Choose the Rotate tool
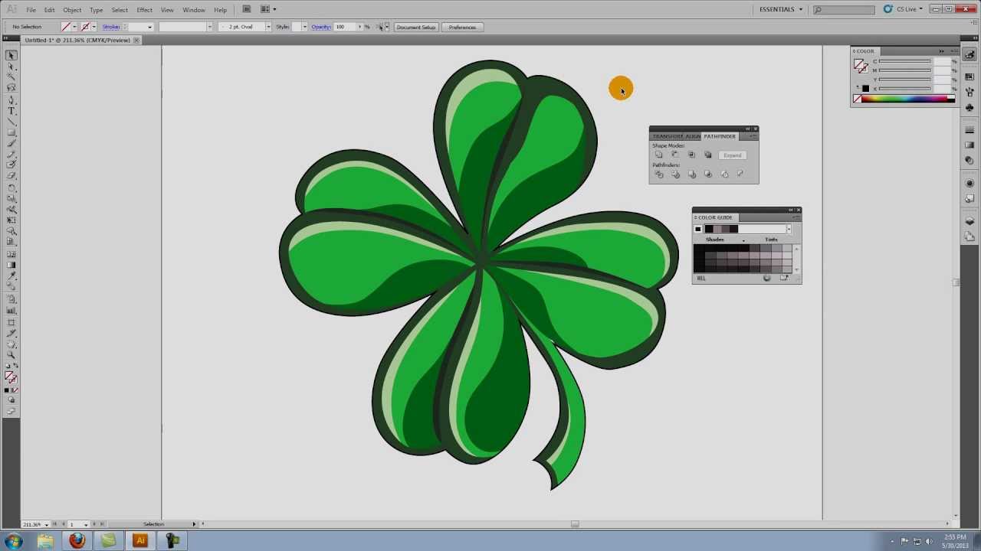The height and width of the screenshot is (551, 981). click(x=11, y=187)
